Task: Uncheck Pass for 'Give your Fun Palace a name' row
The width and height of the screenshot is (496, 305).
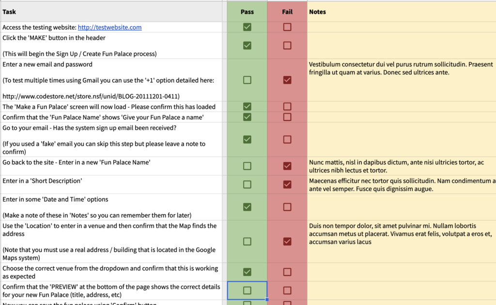Action: tap(247, 117)
